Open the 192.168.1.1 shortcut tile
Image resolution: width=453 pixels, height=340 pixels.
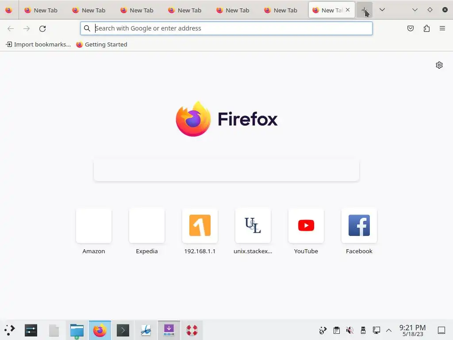(200, 231)
